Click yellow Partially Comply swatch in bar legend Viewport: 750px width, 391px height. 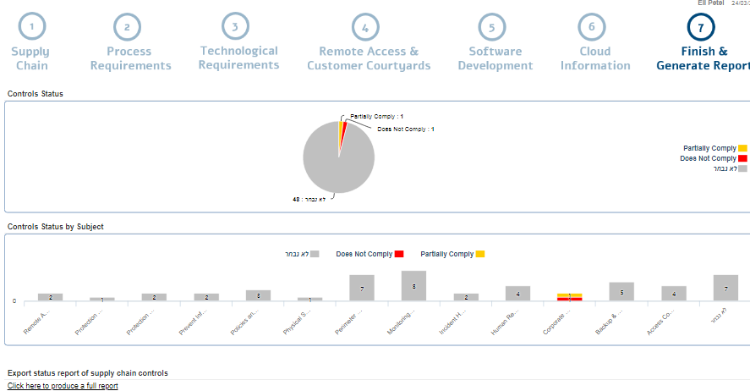[479, 254]
